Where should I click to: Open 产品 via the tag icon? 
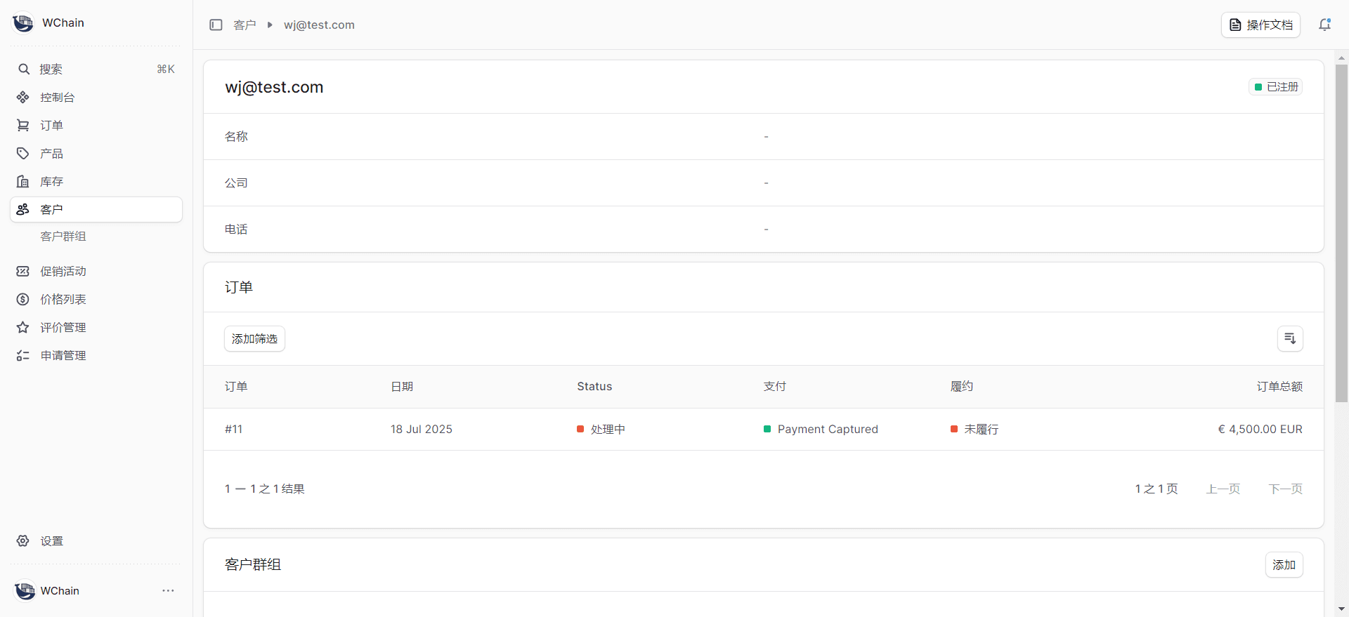[23, 154]
